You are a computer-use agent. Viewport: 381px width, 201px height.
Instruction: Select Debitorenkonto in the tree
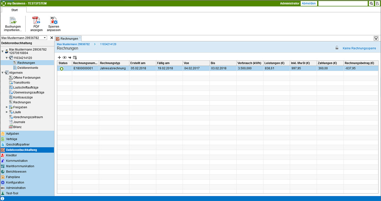tap(28, 68)
